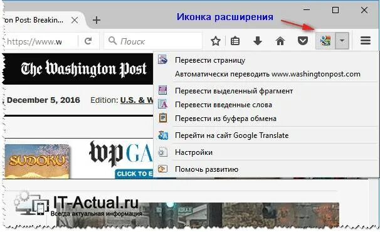380x232 pixels.
Task: Close the Firefox window
Action: 364,10
